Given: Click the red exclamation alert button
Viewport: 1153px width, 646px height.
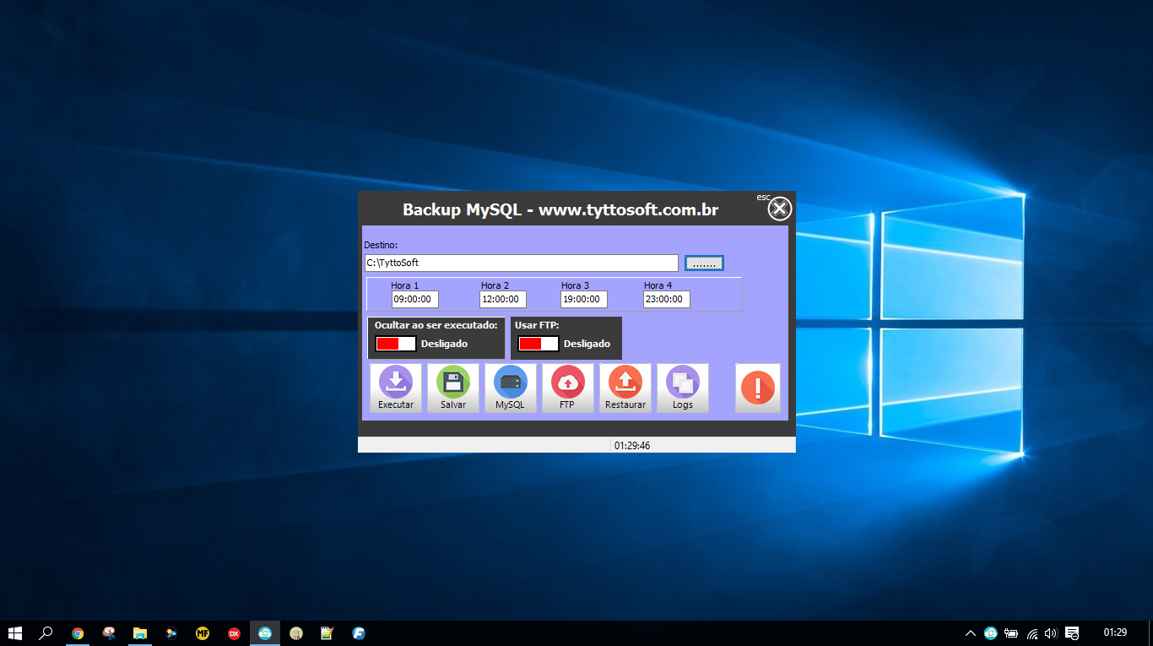Looking at the screenshot, I should pyautogui.click(x=757, y=388).
